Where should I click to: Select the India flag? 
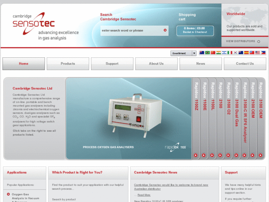point(218,53)
